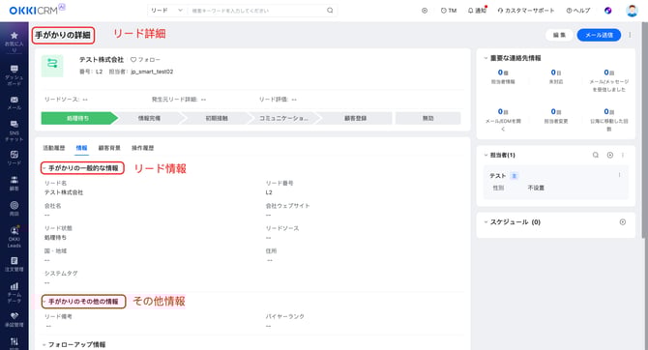Open the Dashboard in the sidebar
Viewport: 648px width, 350px height.
pos(15,75)
